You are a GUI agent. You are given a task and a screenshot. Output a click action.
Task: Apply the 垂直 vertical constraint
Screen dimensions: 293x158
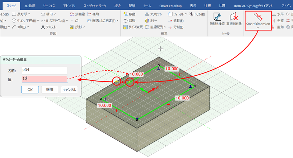click(278, 21)
